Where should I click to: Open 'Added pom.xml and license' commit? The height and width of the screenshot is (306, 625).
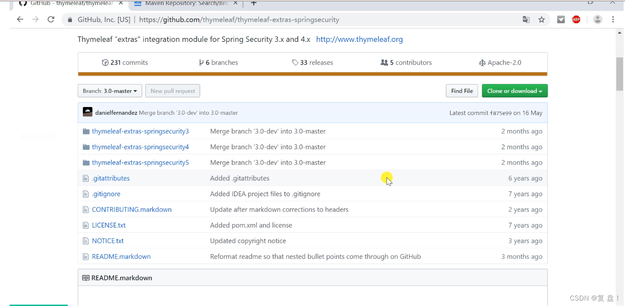click(x=251, y=225)
